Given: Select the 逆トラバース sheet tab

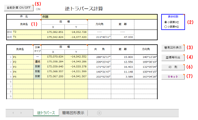Looking at the screenshot, I should [46, 113].
